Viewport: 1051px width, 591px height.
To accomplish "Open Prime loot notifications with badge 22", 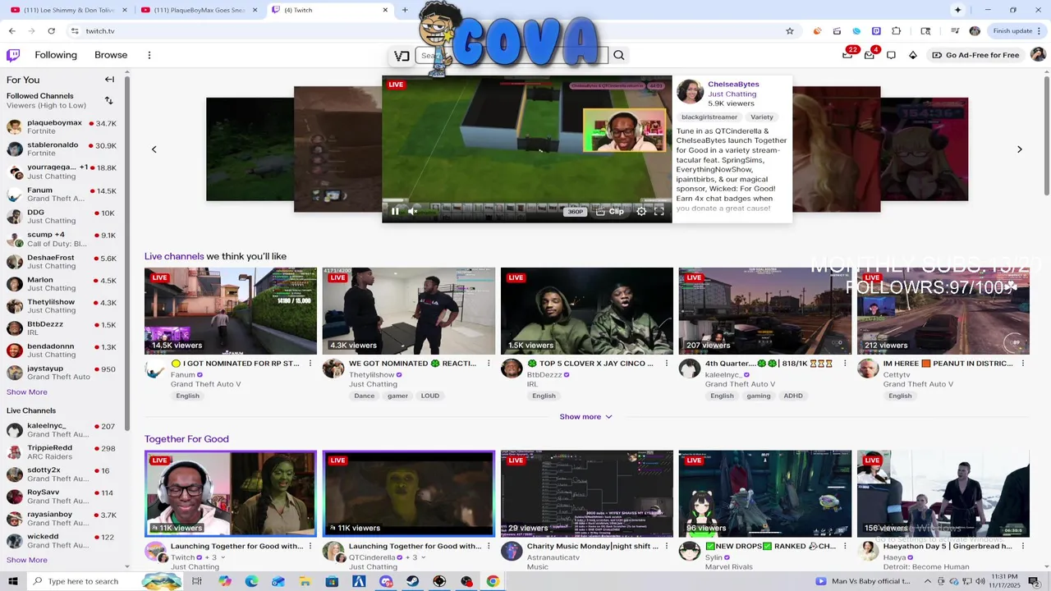I will [847, 55].
